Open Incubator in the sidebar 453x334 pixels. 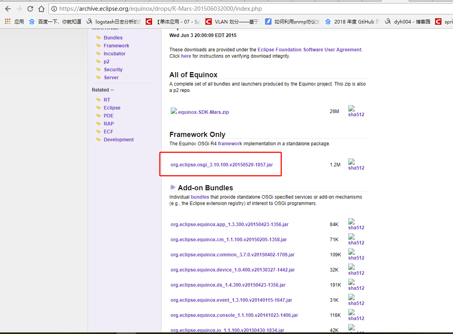[114, 53]
